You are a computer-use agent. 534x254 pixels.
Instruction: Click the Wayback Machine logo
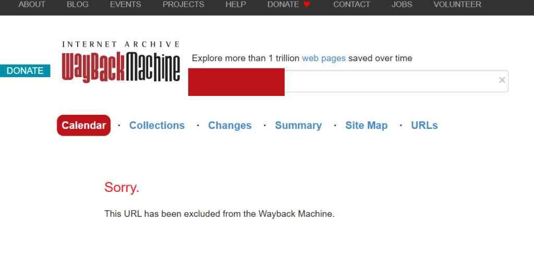(121, 67)
